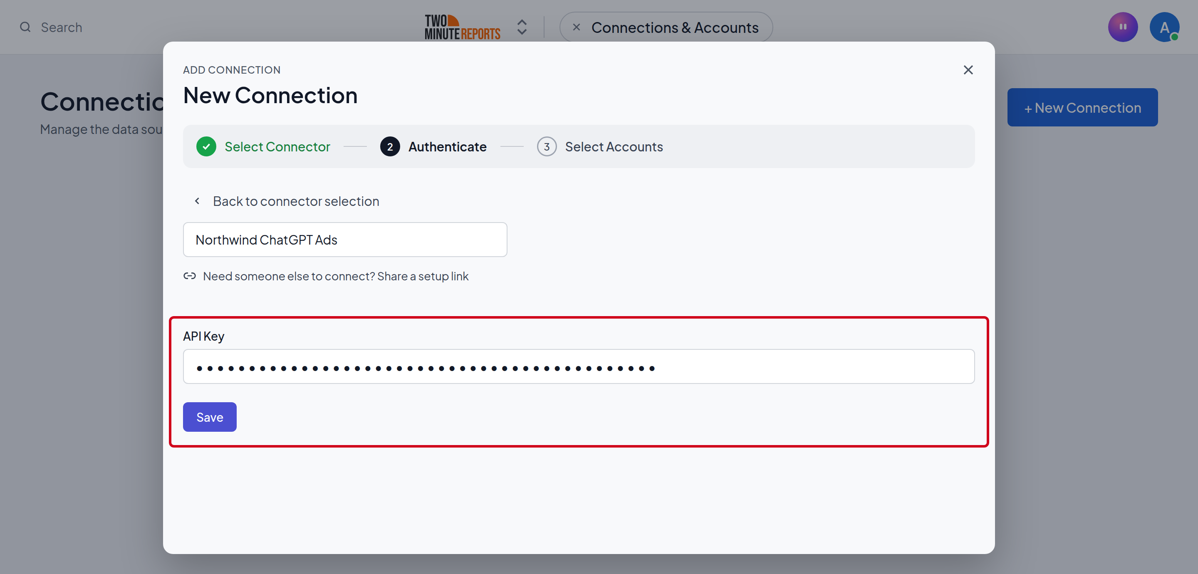Click the New Connection heading
This screenshot has width=1198, height=574.
coord(270,95)
